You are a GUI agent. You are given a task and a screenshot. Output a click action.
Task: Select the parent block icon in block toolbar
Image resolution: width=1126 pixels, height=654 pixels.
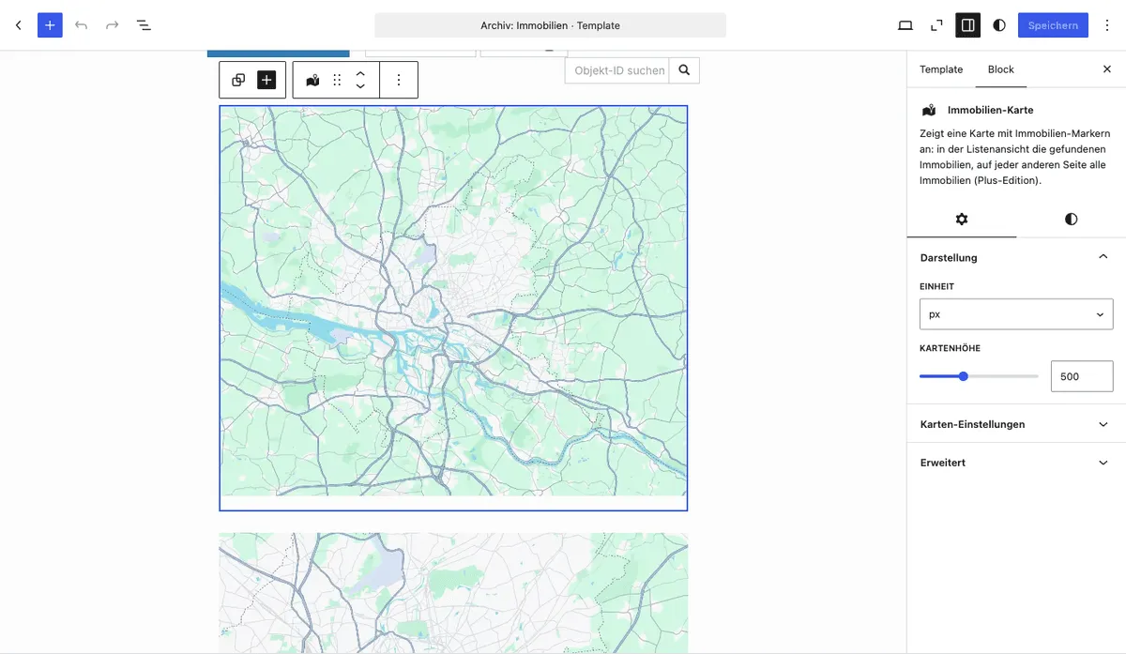coord(238,80)
